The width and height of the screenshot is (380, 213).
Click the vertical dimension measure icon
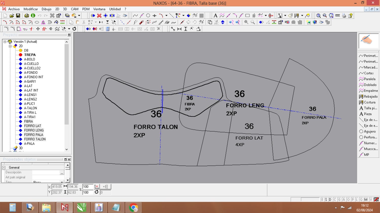(x=186, y=29)
